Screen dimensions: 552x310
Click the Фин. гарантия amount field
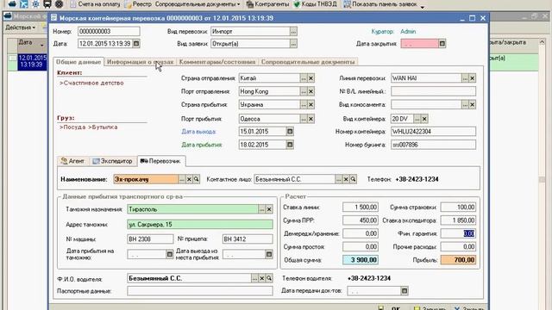(458, 233)
